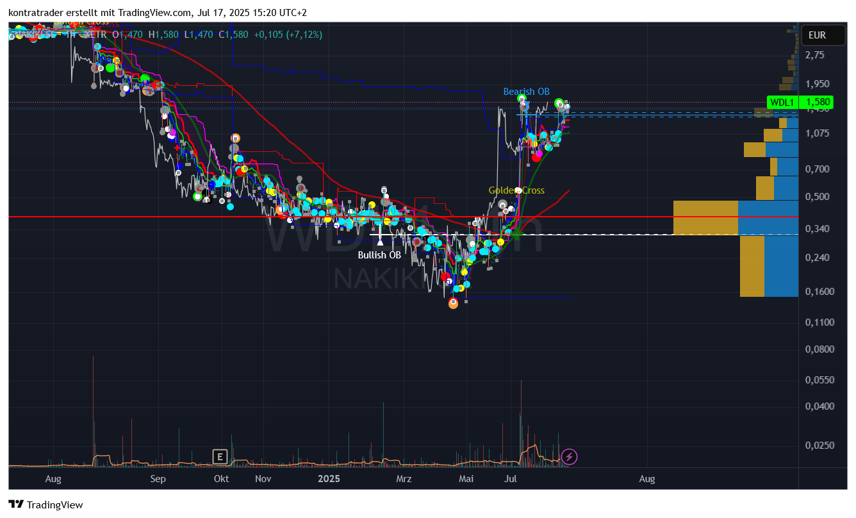Click the white up-arrow above 'Bullish OB'
Image resolution: width=856 pixels, height=518 pixels.
(380, 242)
